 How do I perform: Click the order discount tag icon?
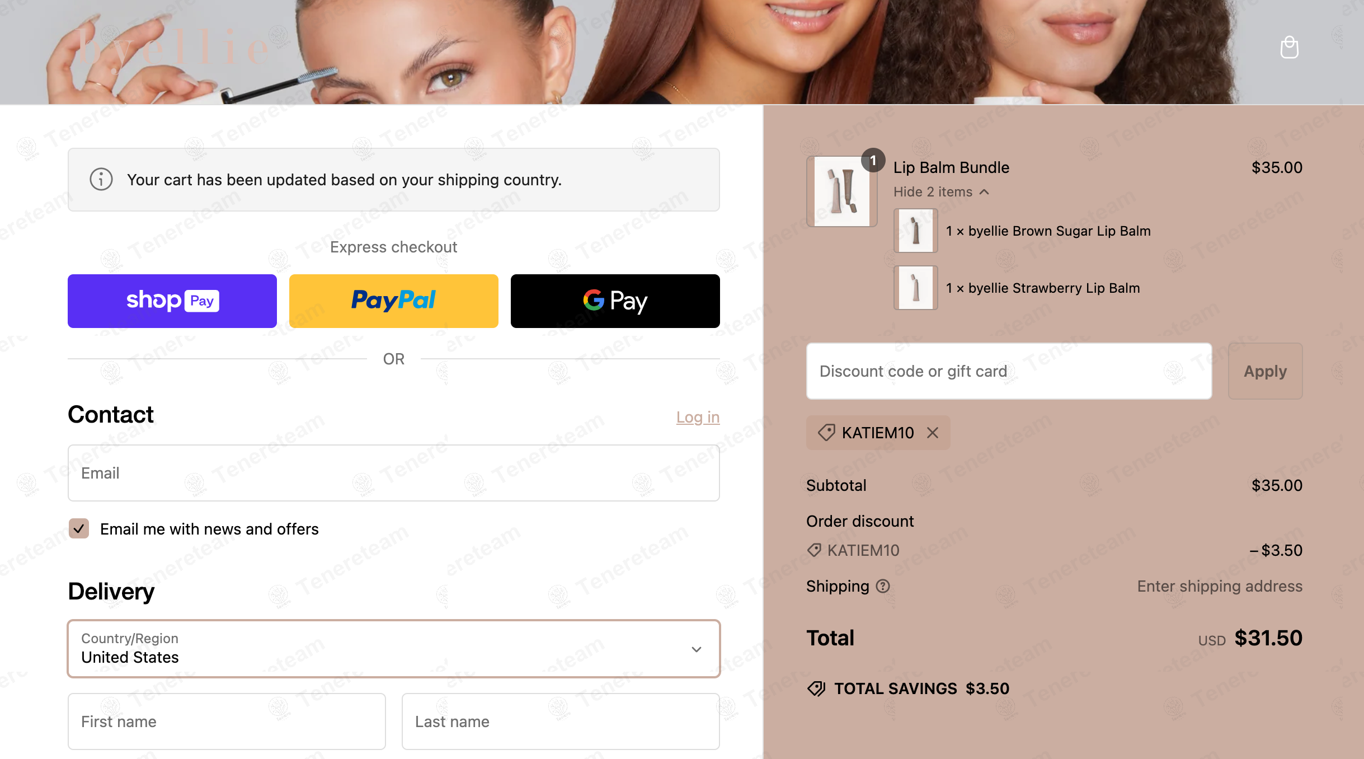pos(814,550)
